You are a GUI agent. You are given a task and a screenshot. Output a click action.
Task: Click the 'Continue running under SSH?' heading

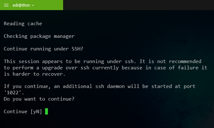click(x=44, y=49)
